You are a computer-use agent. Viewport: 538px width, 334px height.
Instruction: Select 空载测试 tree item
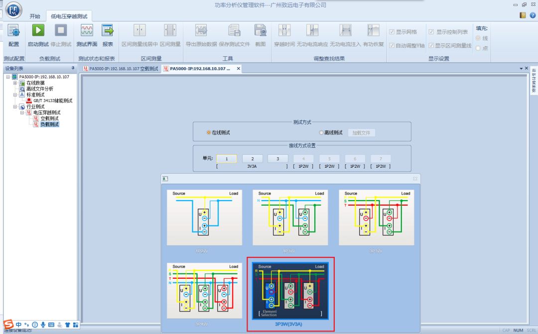click(50, 118)
